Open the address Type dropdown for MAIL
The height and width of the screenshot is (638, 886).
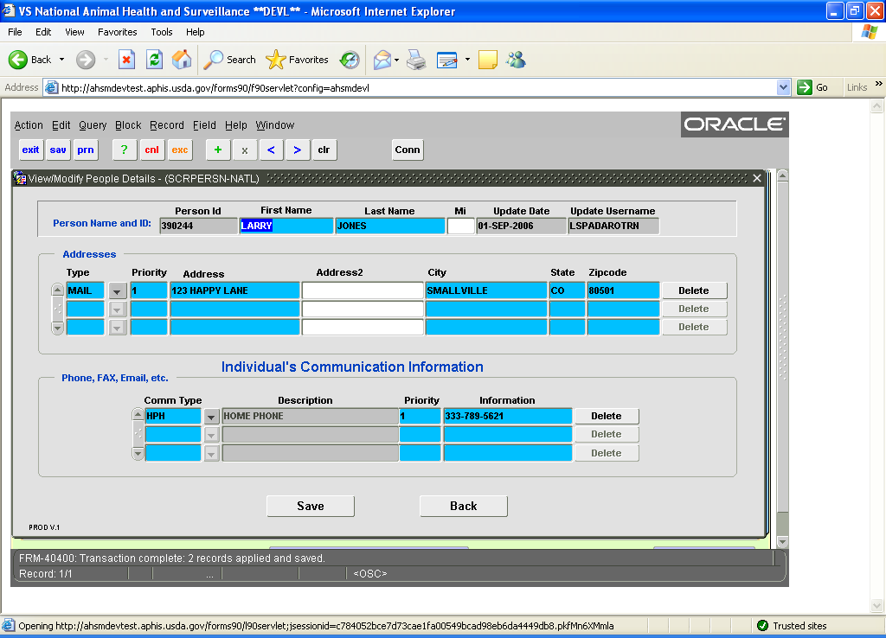pos(118,291)
